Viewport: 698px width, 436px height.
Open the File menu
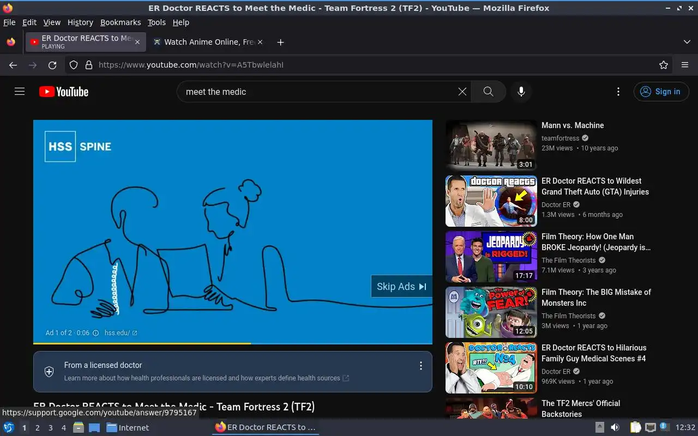tap(9, 22)
